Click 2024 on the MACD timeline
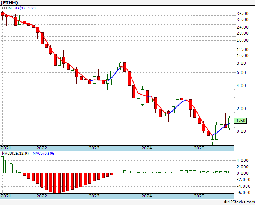Screen dimensions: 255x205 [x=147, y=196]
